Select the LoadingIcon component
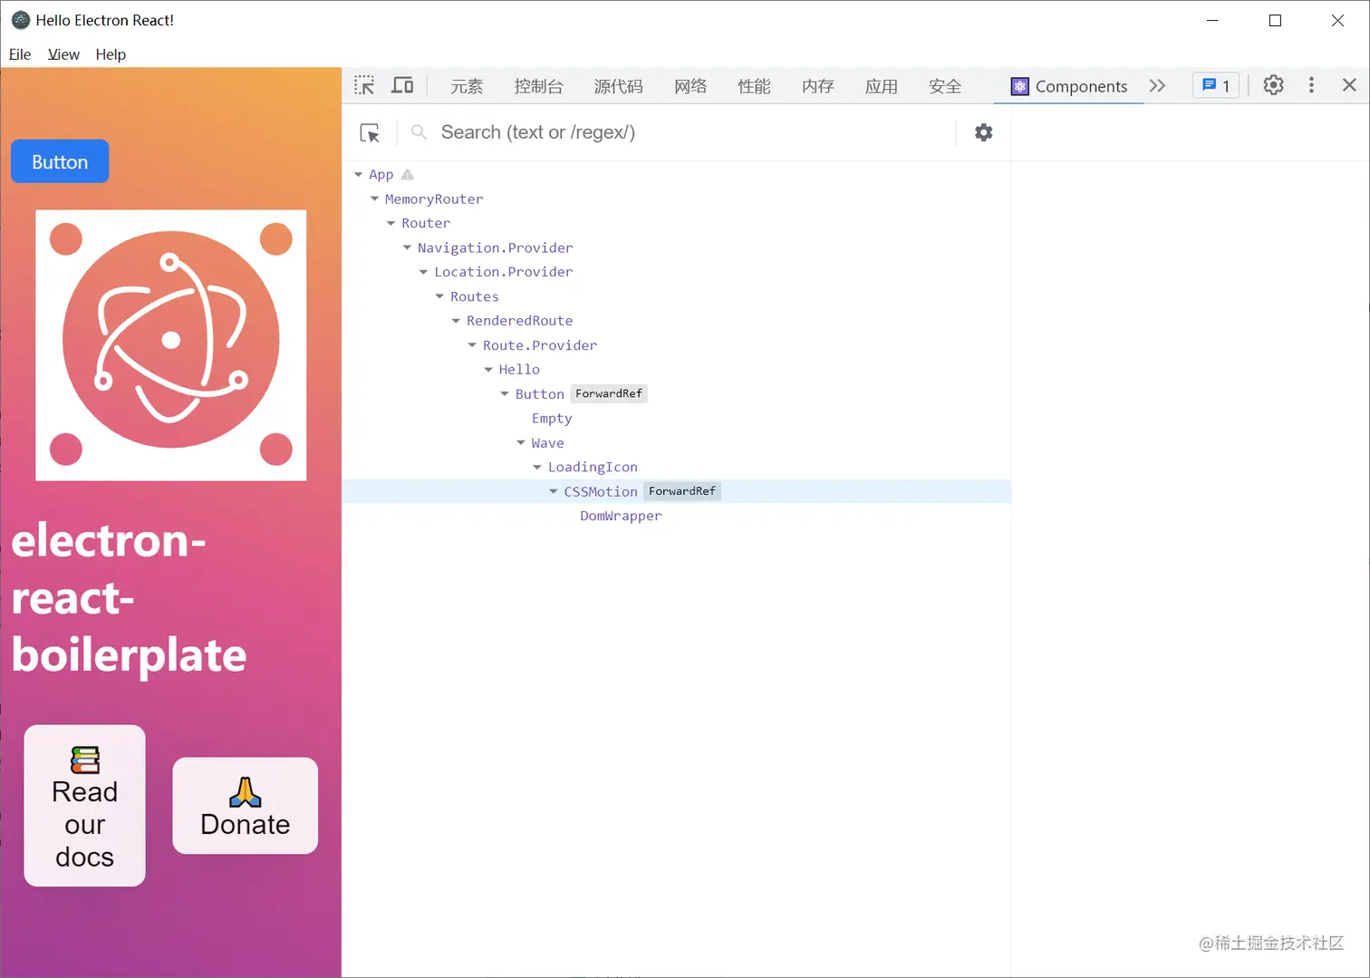Image resolution: width=1370 pixels, height=978 pixels. point(593,468)
